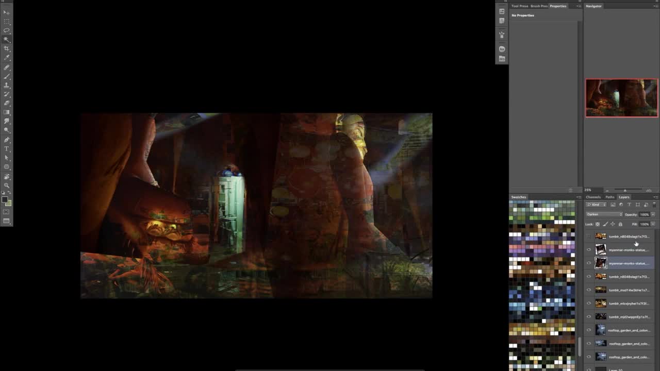Hide the tumblr_mjd2wqqmEp layer
Image resolution: width=660 pixels, height=371 pixels.
pyautogui.click(x=589, y=317)
